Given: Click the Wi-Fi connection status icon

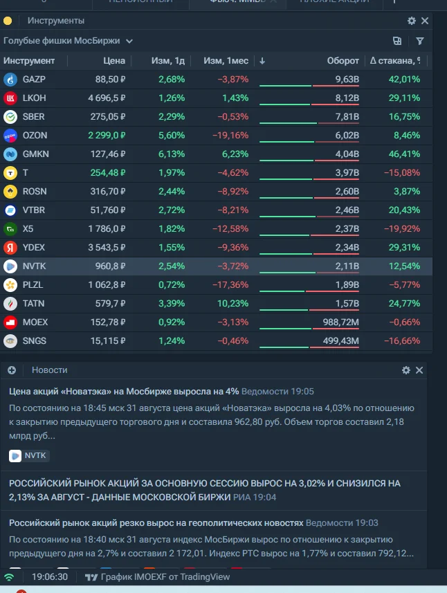Looking at the screenshot, I should click(9, 577).
